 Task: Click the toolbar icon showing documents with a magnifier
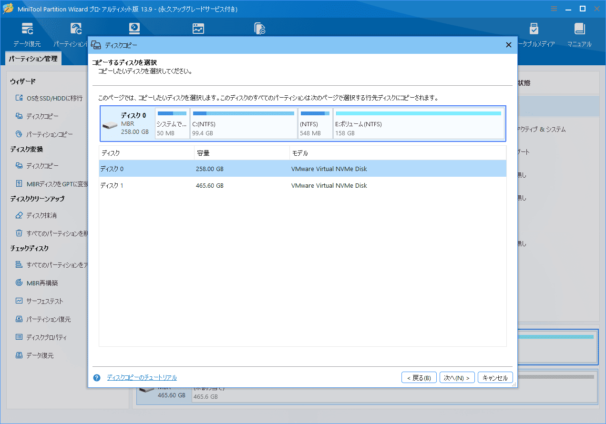[x=259, y=29]
